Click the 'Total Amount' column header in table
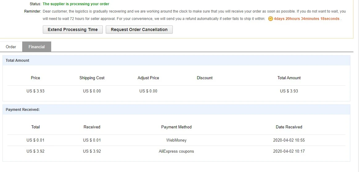Screen dimensions: 359x172 coord(289,78)
